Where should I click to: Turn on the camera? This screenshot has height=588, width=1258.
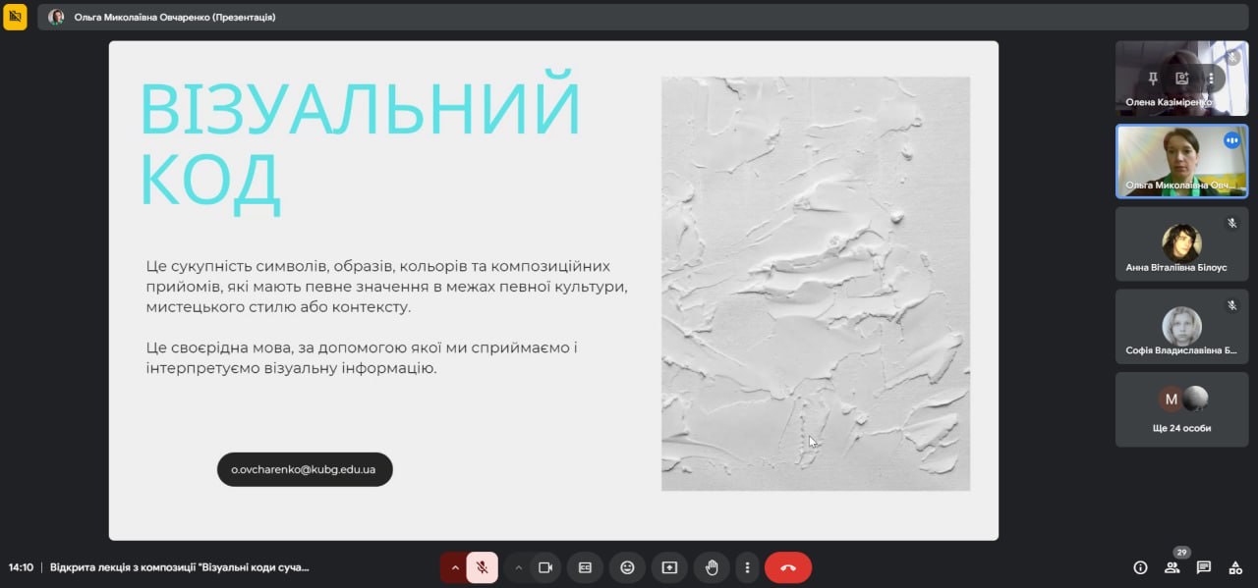pyautogui.click(x=545, y=567)
